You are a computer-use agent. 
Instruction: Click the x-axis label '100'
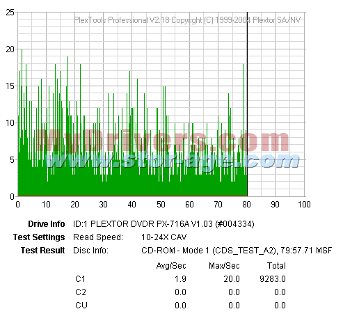point(304,205)
